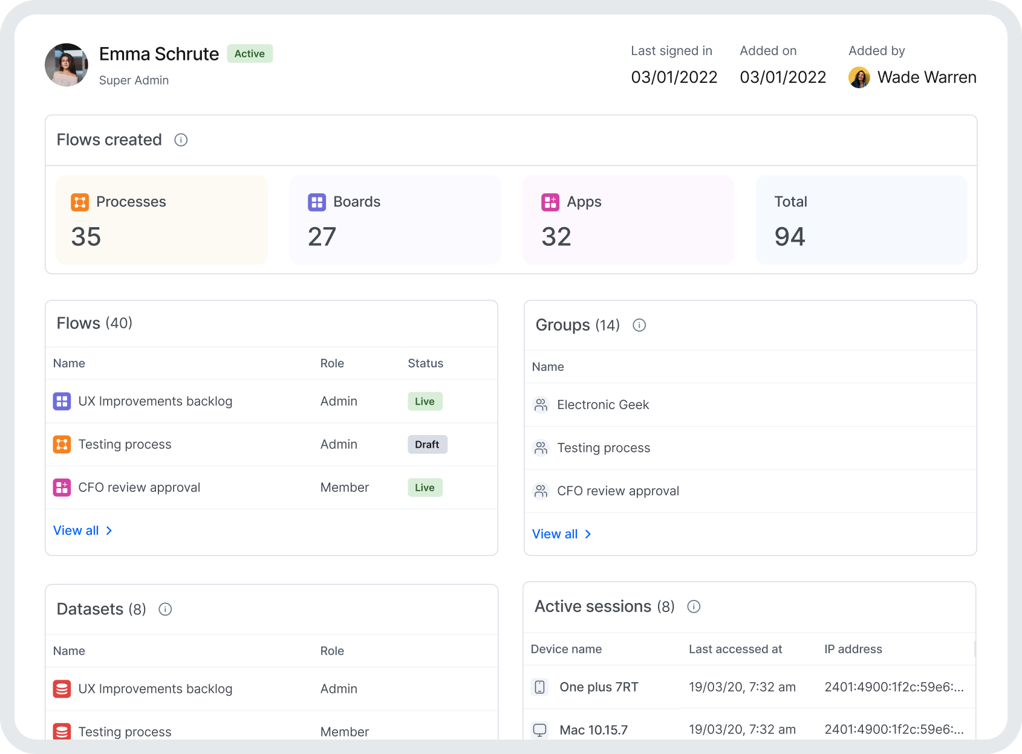Click the Active status badge
This screenshot has height=754, width=1022.
coord(250,54)
